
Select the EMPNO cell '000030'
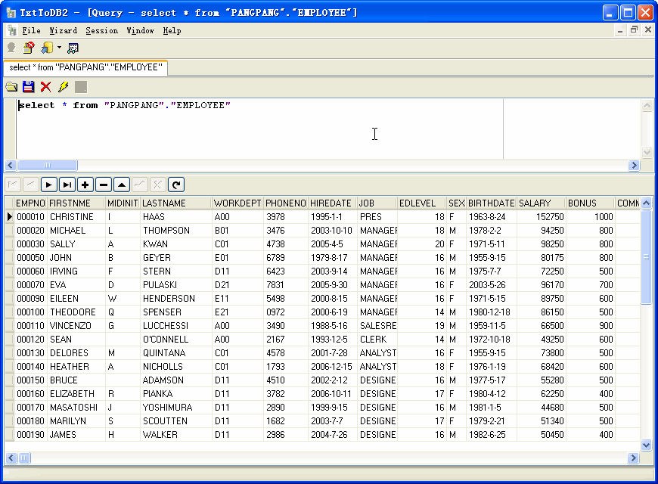31,244
